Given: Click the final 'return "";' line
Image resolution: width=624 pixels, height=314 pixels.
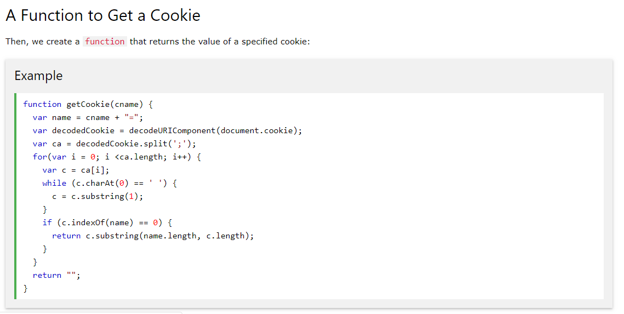Looking at the screenshot, I should pos(56,275).
